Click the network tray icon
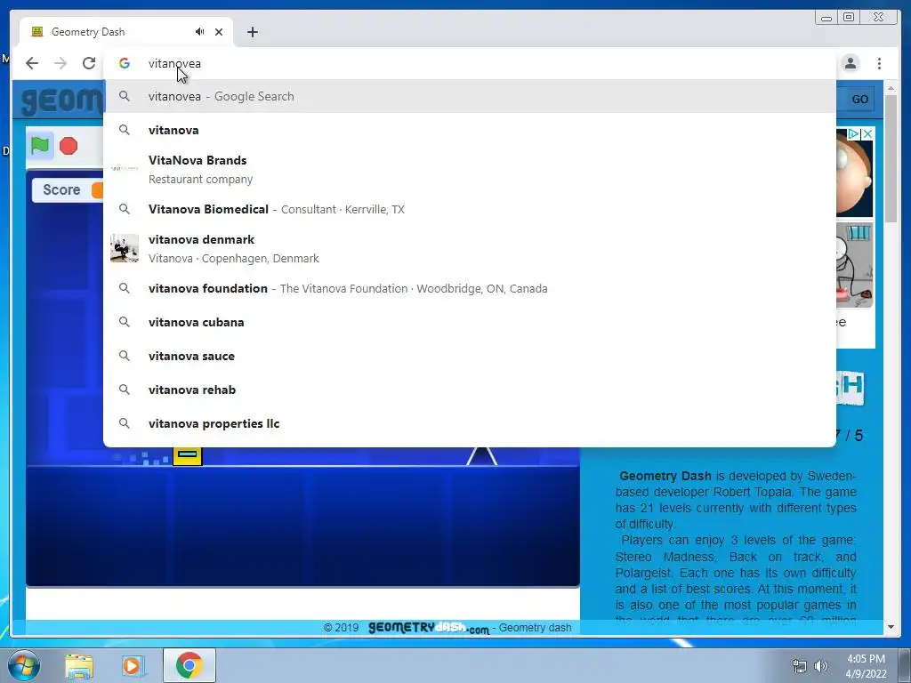911x683 pixels. (800, 666)
